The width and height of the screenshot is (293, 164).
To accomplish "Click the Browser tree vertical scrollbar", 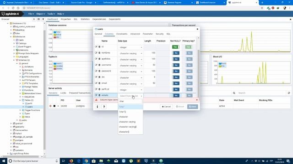I will 44,89.
